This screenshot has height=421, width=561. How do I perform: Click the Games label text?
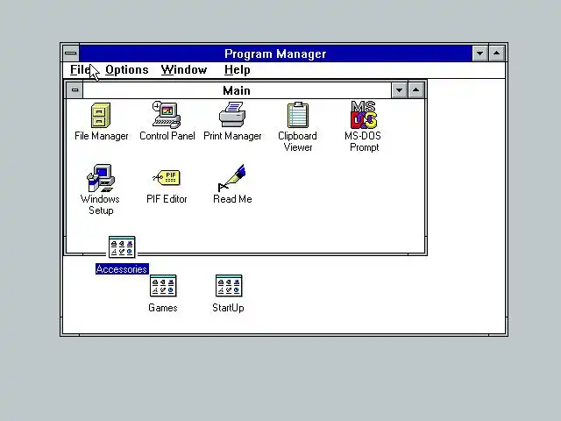pos(163,308)
